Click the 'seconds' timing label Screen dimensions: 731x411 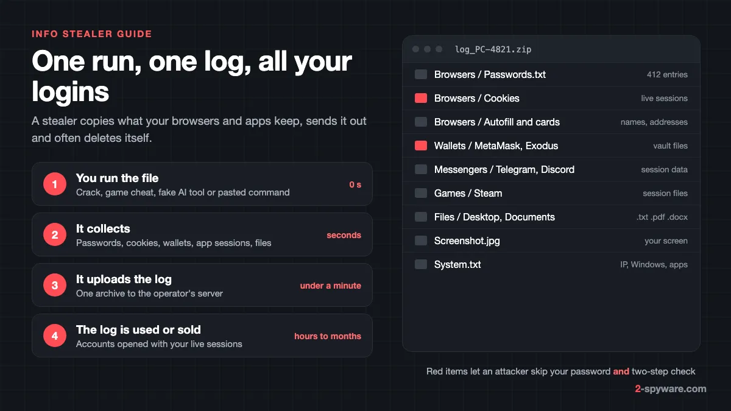(x=344, y=235)
